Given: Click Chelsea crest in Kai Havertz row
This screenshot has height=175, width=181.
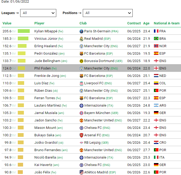Looking at the screenshot, I should click(81, 165).
